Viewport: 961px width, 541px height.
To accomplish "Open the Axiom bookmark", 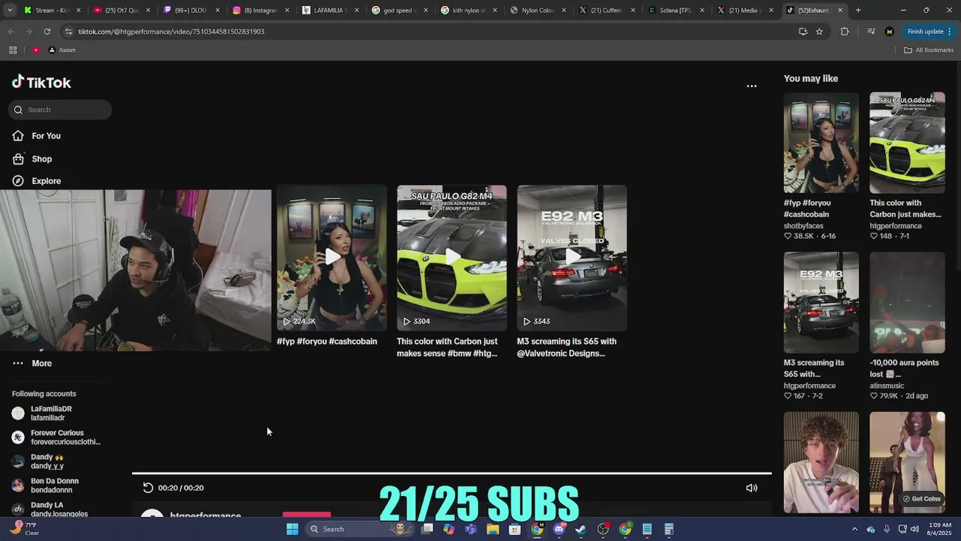I will click(62, 50).
